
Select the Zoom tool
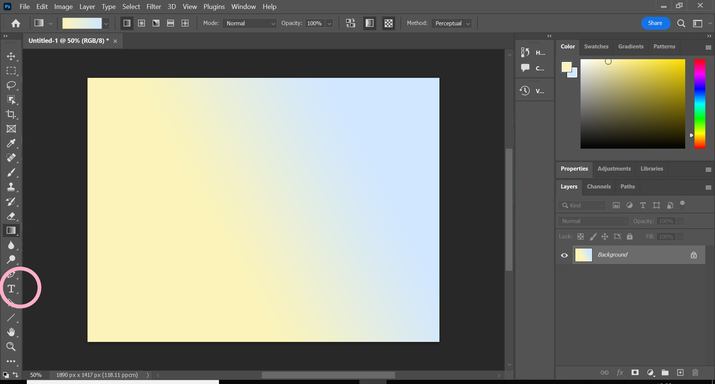click(11, 347)
